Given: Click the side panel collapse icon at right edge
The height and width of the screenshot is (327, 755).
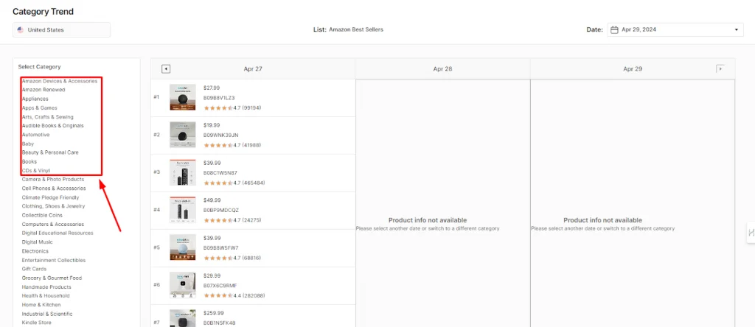Looking at the screenshot, I should coord(751,233).
